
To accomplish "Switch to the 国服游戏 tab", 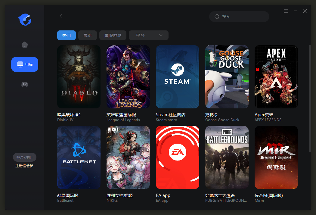I will (113, 35).
